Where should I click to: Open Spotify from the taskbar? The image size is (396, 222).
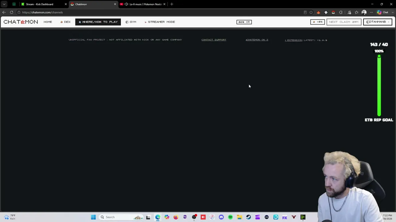coord(230,217)
